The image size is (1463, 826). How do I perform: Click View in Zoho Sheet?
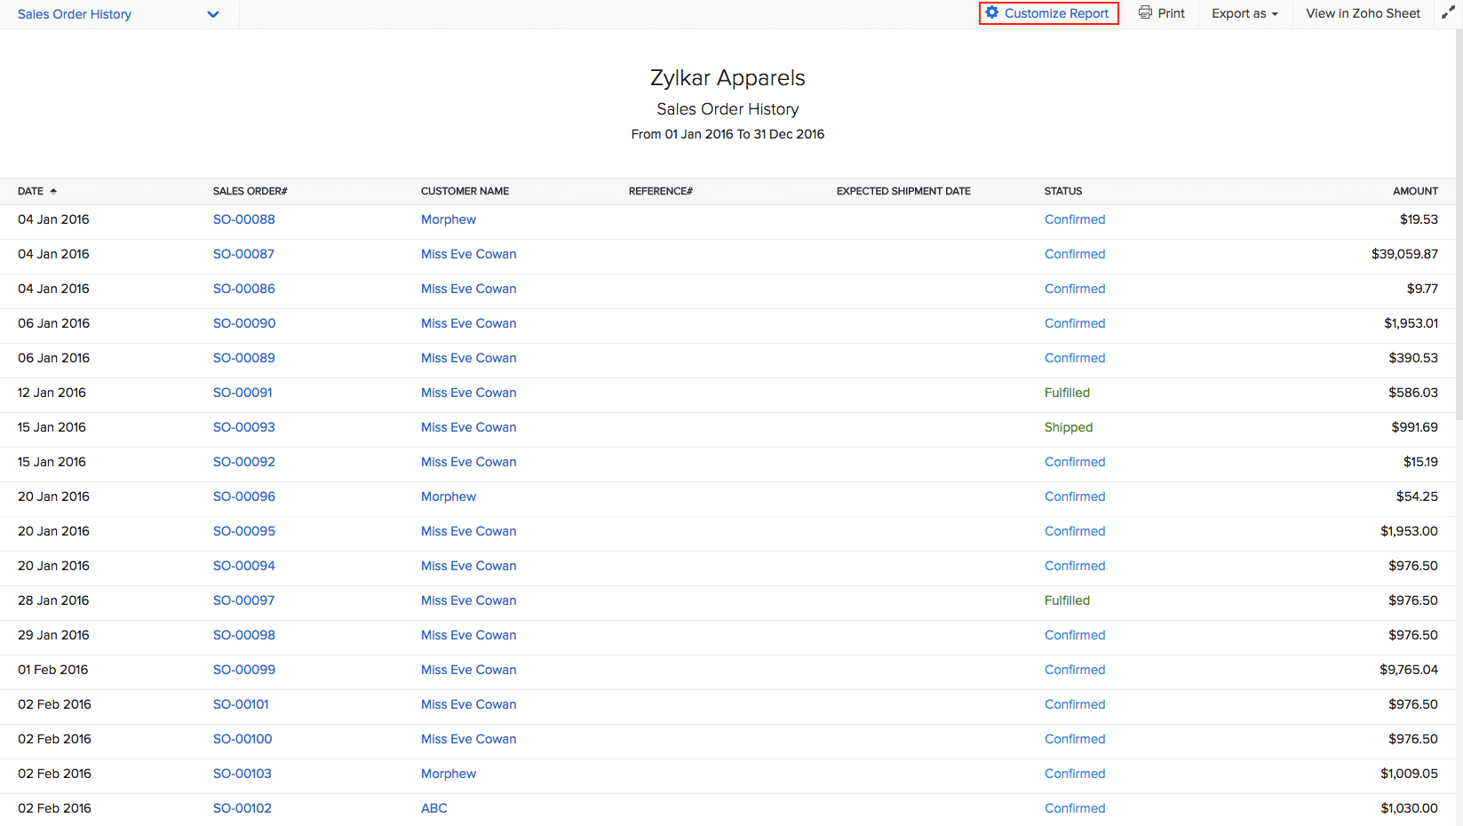1363,13
